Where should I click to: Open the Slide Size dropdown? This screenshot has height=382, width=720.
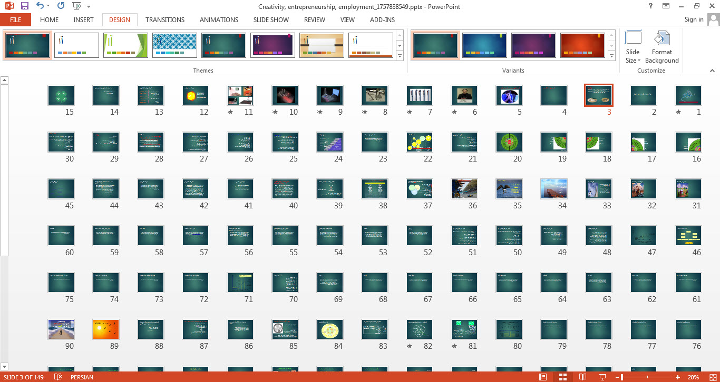[x=633, y=47]
